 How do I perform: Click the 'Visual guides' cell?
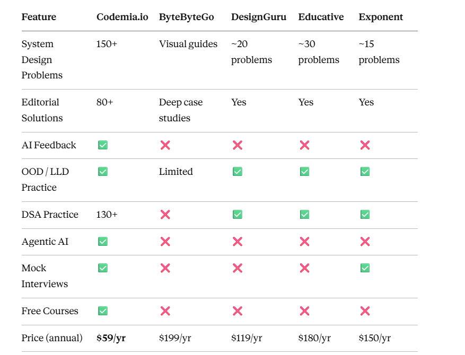(x=188, y=44)
